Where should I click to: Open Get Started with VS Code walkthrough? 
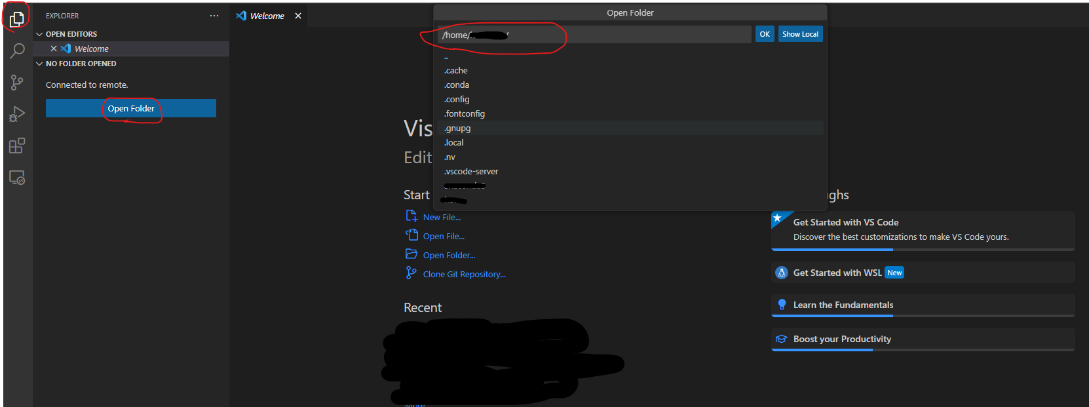[x=923, y=231]
